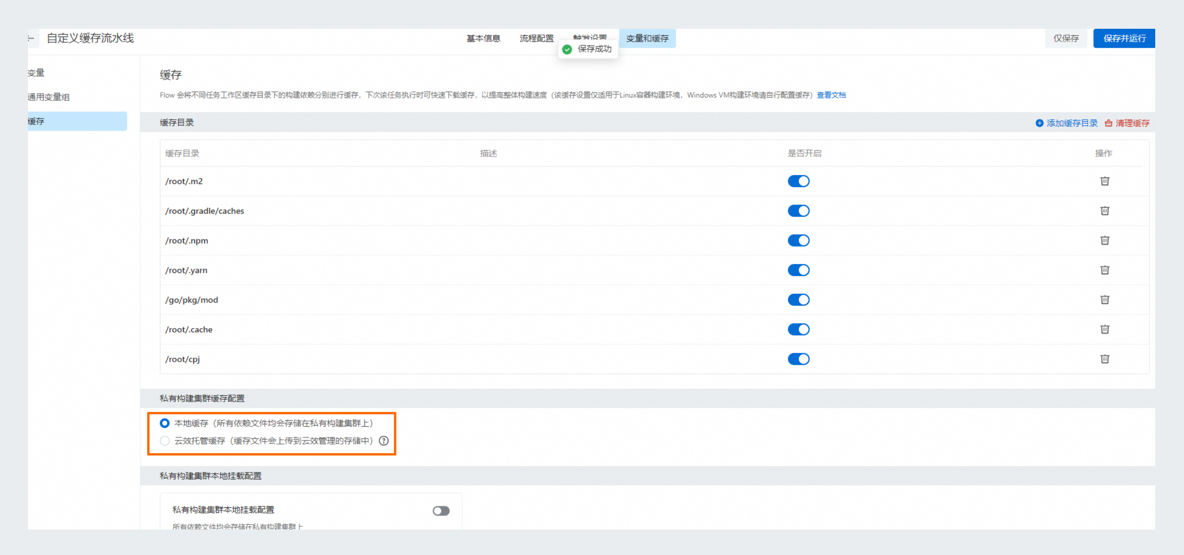Toggle the /root/.m2 cache switch
1184x555 pixels.
798,181
